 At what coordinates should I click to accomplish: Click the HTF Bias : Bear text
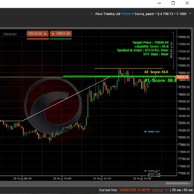click(x=156, y=54)
